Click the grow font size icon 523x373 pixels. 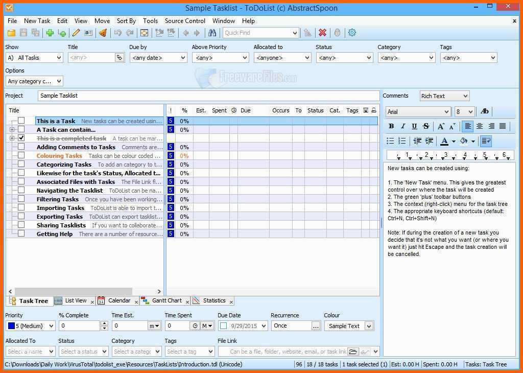[441, 126]
